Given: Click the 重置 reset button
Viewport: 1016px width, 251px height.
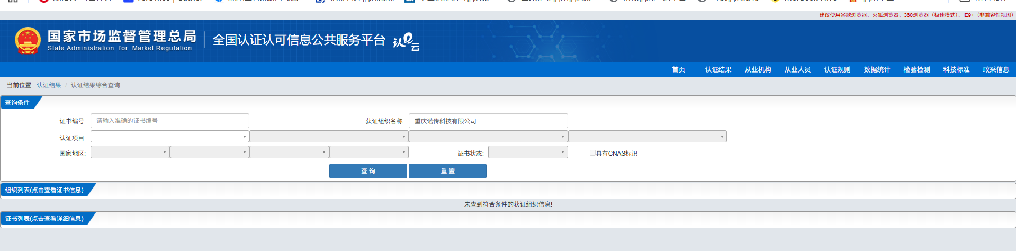Looking at the screenshot, I should click(447, 171).
